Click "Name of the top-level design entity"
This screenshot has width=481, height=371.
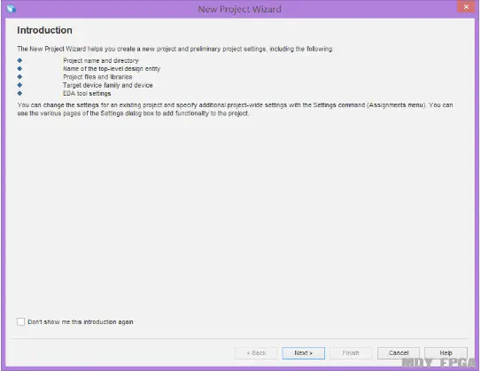pyautogui.click(x=112, y=69)
